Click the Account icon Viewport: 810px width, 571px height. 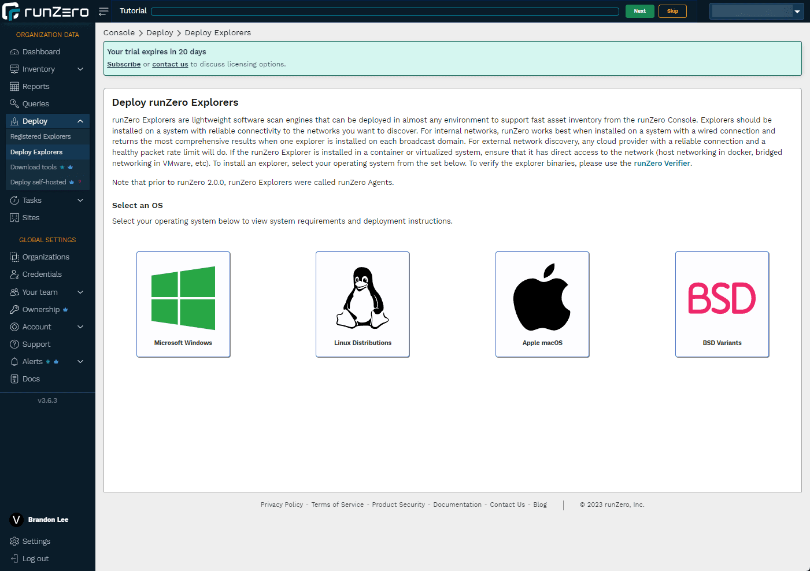click(x=14, y=327)
